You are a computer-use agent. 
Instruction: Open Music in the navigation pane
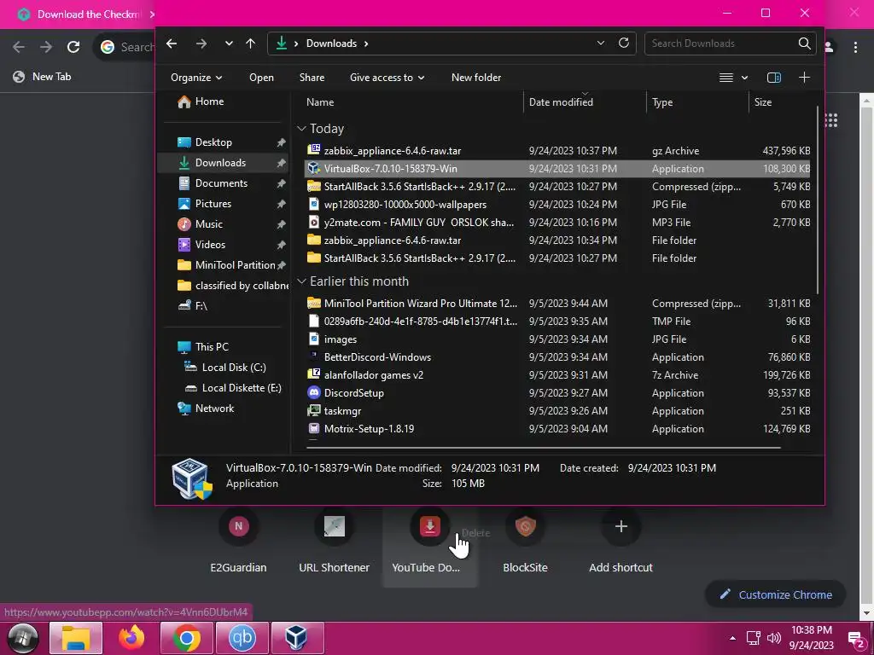pyautogui.click(x=200, y=224)
